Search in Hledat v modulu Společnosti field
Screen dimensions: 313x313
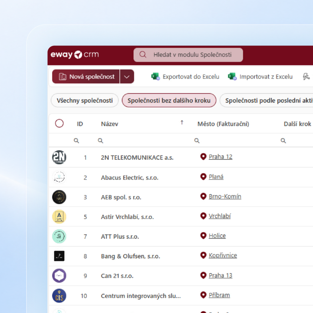[188, 55]
